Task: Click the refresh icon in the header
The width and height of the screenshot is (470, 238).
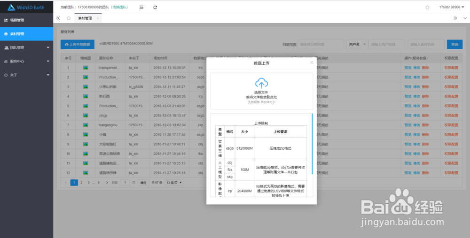Action: (155, 7)
